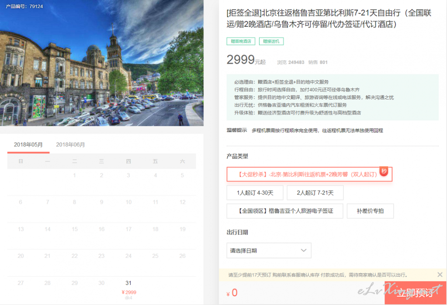Click the 产品类型 section label

click(237, 156)
